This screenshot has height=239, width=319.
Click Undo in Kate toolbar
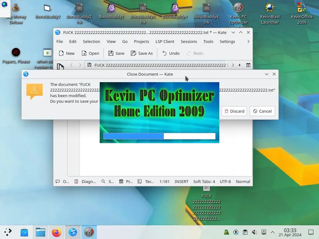click(x=171, y=53)
